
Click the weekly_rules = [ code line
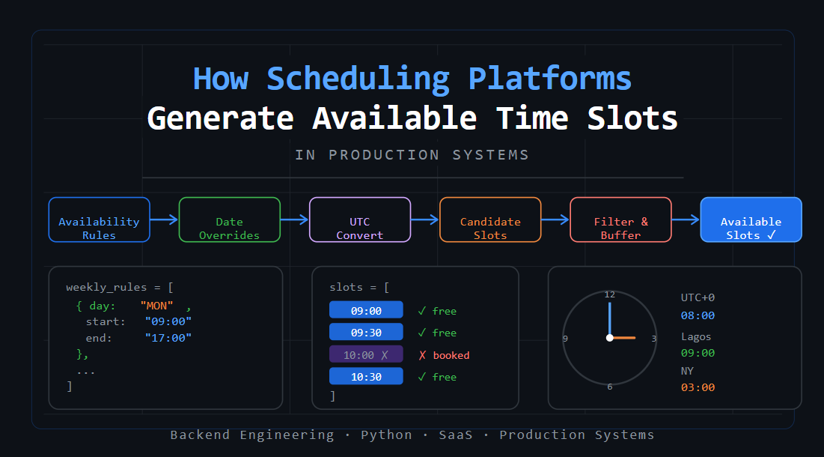tap(120, 288)
